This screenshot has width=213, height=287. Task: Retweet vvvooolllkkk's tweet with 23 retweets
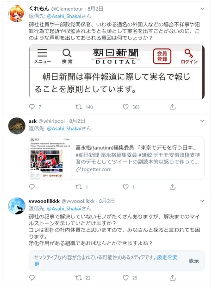click(79, 278)
